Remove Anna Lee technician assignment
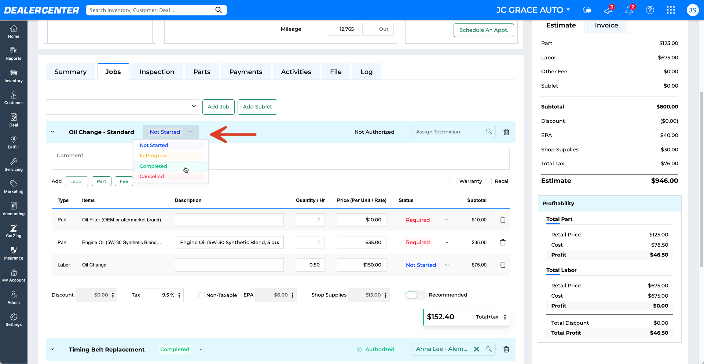Screen dimensions: 704x364 (x=476, y=349)
